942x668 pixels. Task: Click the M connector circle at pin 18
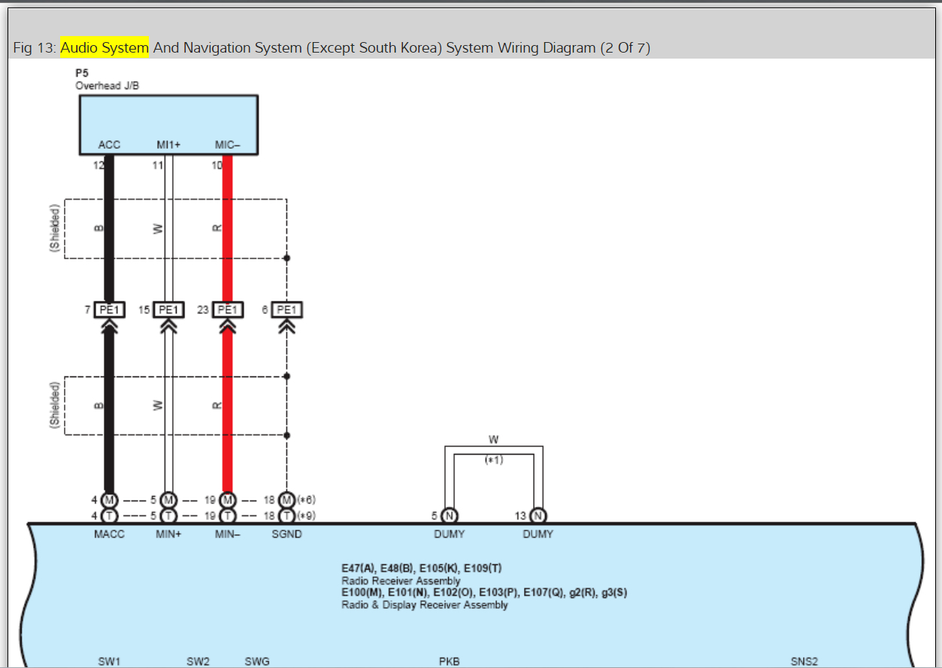coord(286,500)
